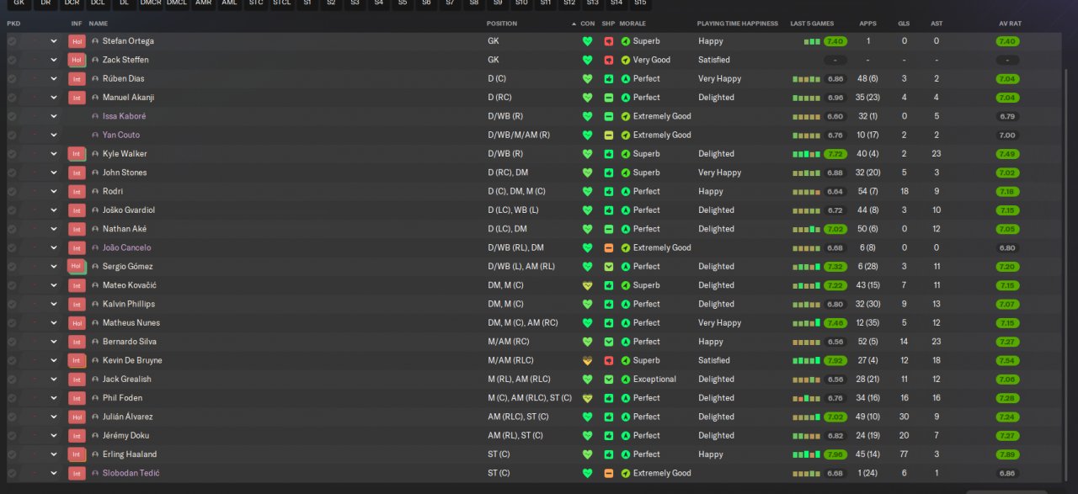
Task: Toggle picked checkmark for Nathan Aké
Action: pos(12,229)
